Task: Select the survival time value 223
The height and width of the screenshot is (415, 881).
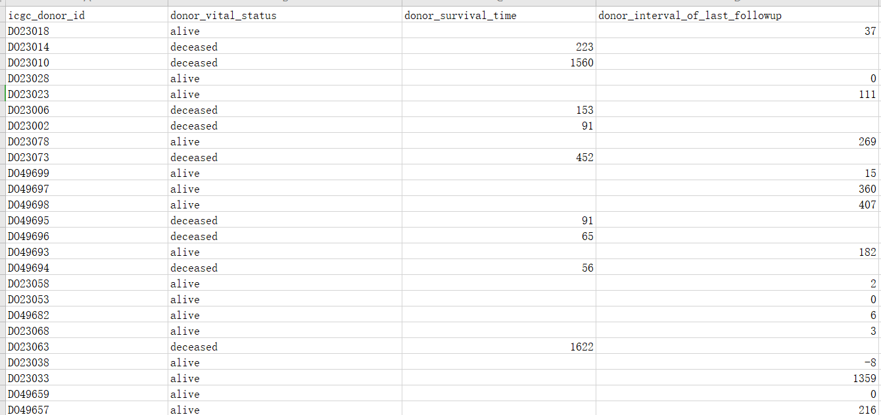Action: [499, 47]
